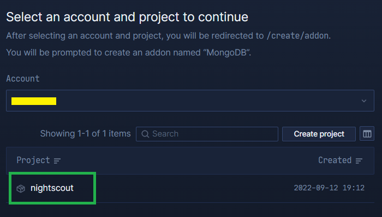Image resolution: width=382 pixels, height=217 pixels.
Task: Open the column visibility settings icon
Action: click(x=367, y=134)
